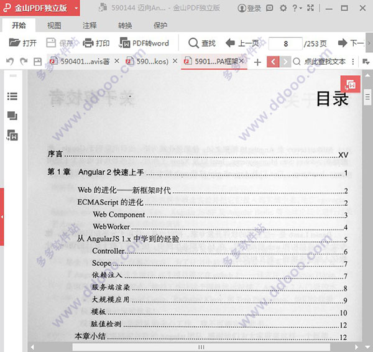Go to next page with 下一页 arrow
The width and height of the screenshot is (373, 352).
(351, 43)
